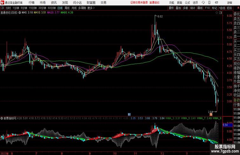The width and height of the screenshot is (240, 155).
Task: Open the 资讯 menu
Action: tap(54, 3)
